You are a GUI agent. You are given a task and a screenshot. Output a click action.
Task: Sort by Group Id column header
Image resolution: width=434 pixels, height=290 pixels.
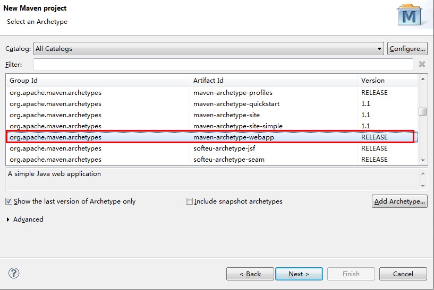coord(98,81)
